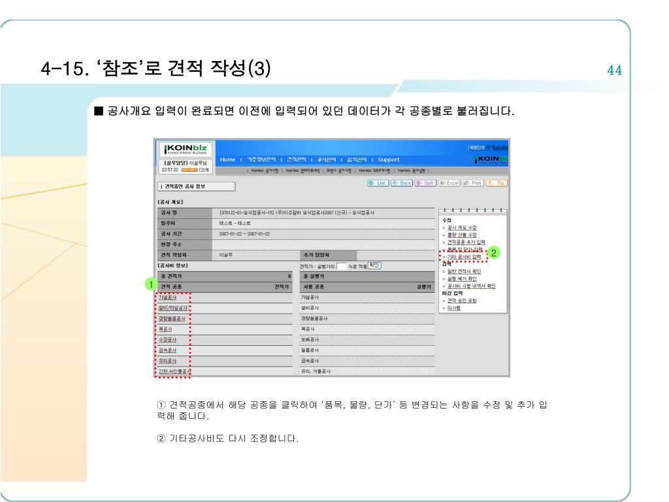Click the 물량 산출 수정 link
This screenshot has height=502, width=669.
pyautogui.click(x=462, y=235)
